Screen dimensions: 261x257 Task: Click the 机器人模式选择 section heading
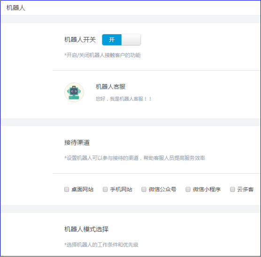(x=86, y=229)
